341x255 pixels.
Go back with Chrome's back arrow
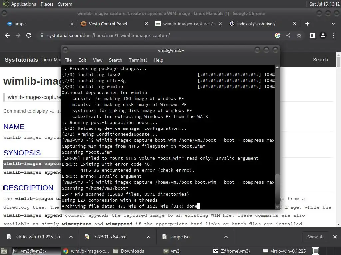point(7,35)
